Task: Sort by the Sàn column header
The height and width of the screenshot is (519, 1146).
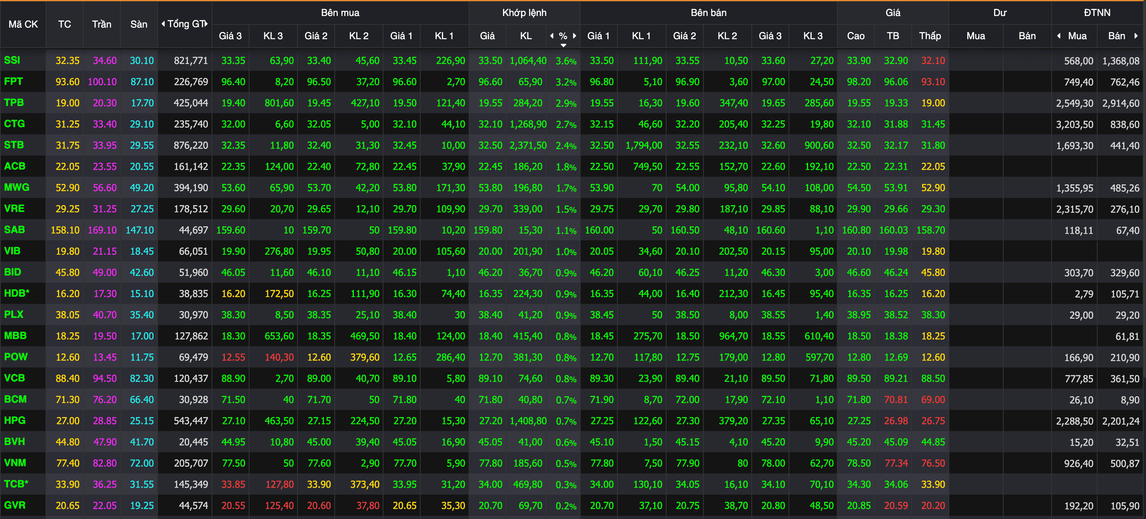Action: tap(139, 24)
